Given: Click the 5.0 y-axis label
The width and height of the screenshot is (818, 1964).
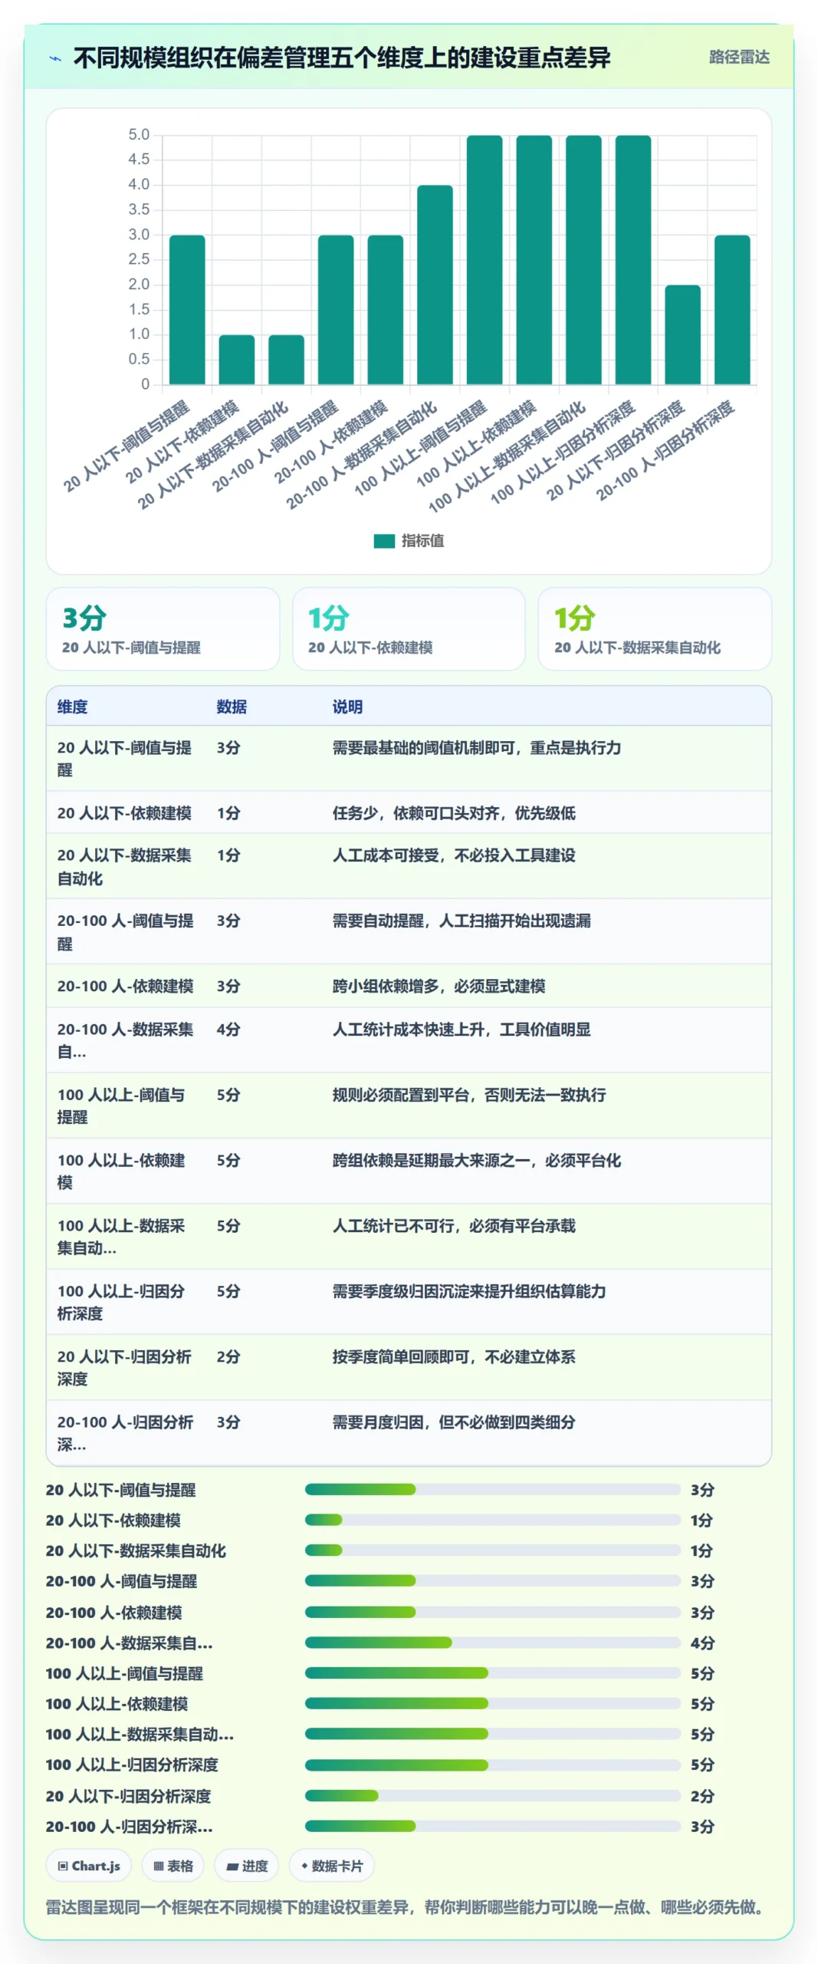Looking at the screenshot, I should coord(139,135).
